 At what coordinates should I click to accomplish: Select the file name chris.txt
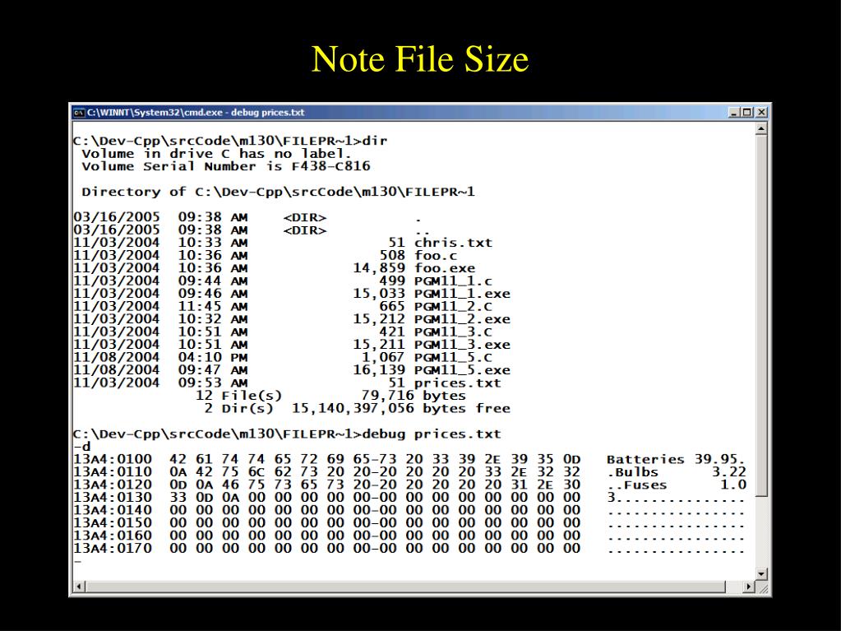(453, 243)
